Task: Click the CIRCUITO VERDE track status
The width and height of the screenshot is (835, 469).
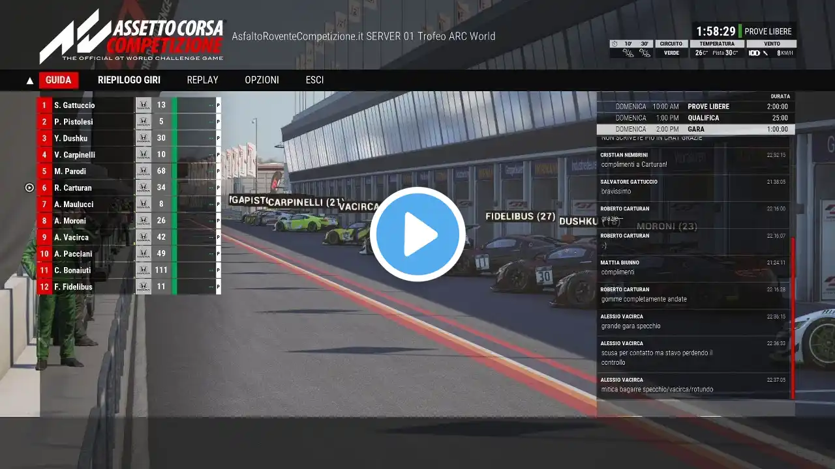Action: point(671,48)
